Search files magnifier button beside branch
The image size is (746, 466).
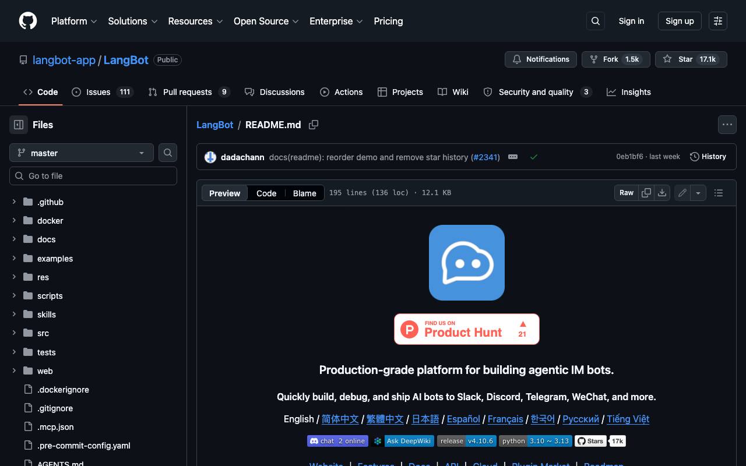point(168,153)
